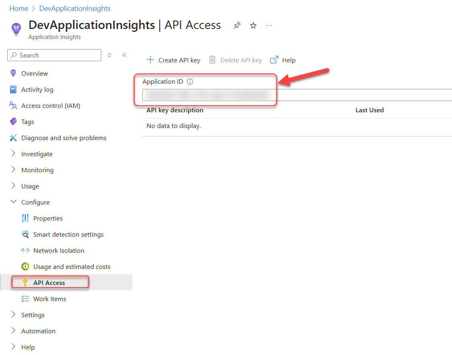Click the Create API key button

click(x=173, y=60)
